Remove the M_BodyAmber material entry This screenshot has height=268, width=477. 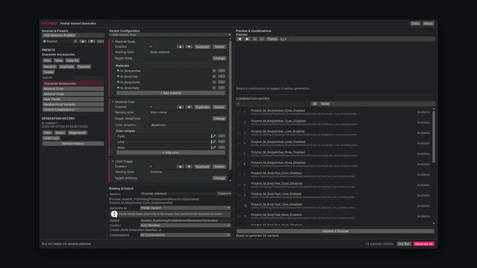(222, 71)
